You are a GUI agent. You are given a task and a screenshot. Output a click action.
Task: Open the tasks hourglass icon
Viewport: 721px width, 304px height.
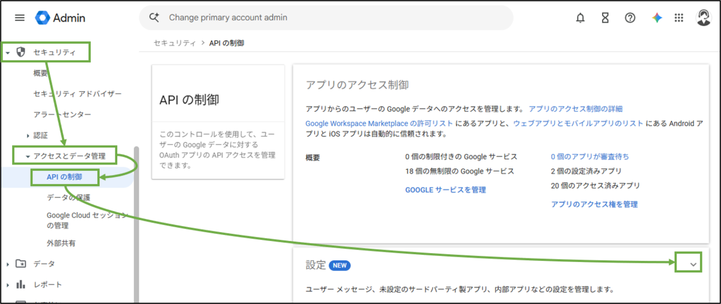point(605,18)
